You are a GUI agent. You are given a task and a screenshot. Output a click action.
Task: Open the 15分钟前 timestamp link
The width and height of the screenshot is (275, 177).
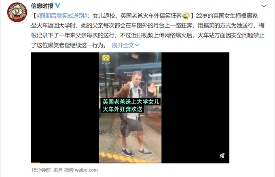tap(41, 170)
